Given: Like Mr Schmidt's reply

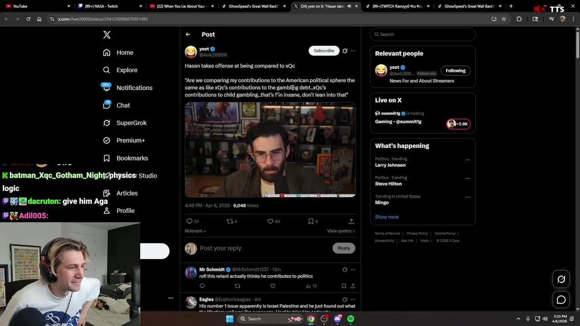Looking at the screenshot, I should pos(273,286).
